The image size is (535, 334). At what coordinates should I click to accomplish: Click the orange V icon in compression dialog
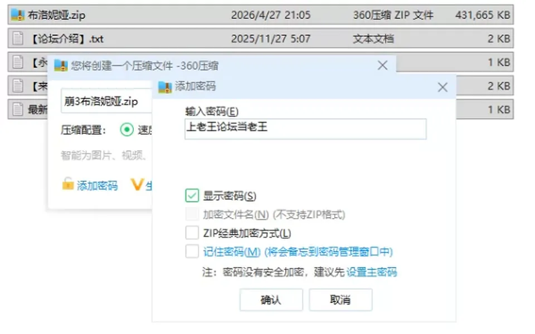(137, 184)
